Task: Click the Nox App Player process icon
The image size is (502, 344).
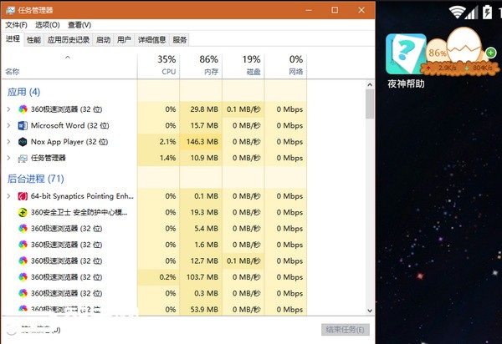Action: (x=23, y=141)
